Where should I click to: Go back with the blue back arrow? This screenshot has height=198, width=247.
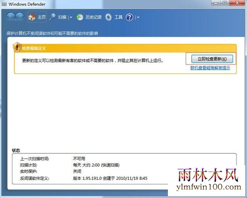pyautogui.click(x=10, y=17)
